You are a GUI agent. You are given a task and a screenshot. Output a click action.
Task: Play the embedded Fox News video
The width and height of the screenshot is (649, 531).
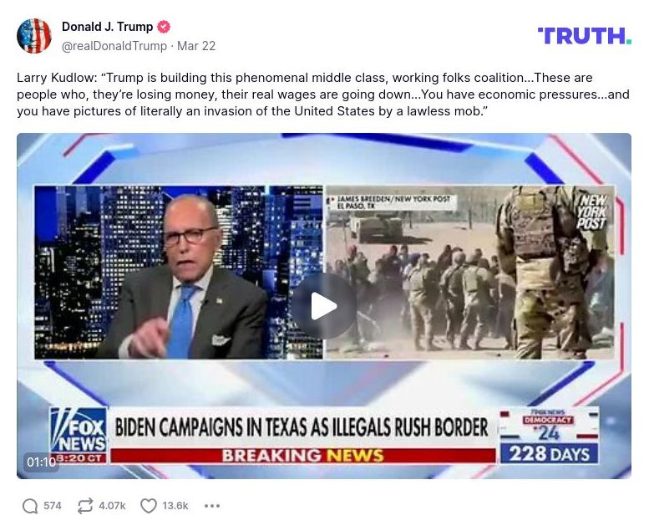click(324, 306)
